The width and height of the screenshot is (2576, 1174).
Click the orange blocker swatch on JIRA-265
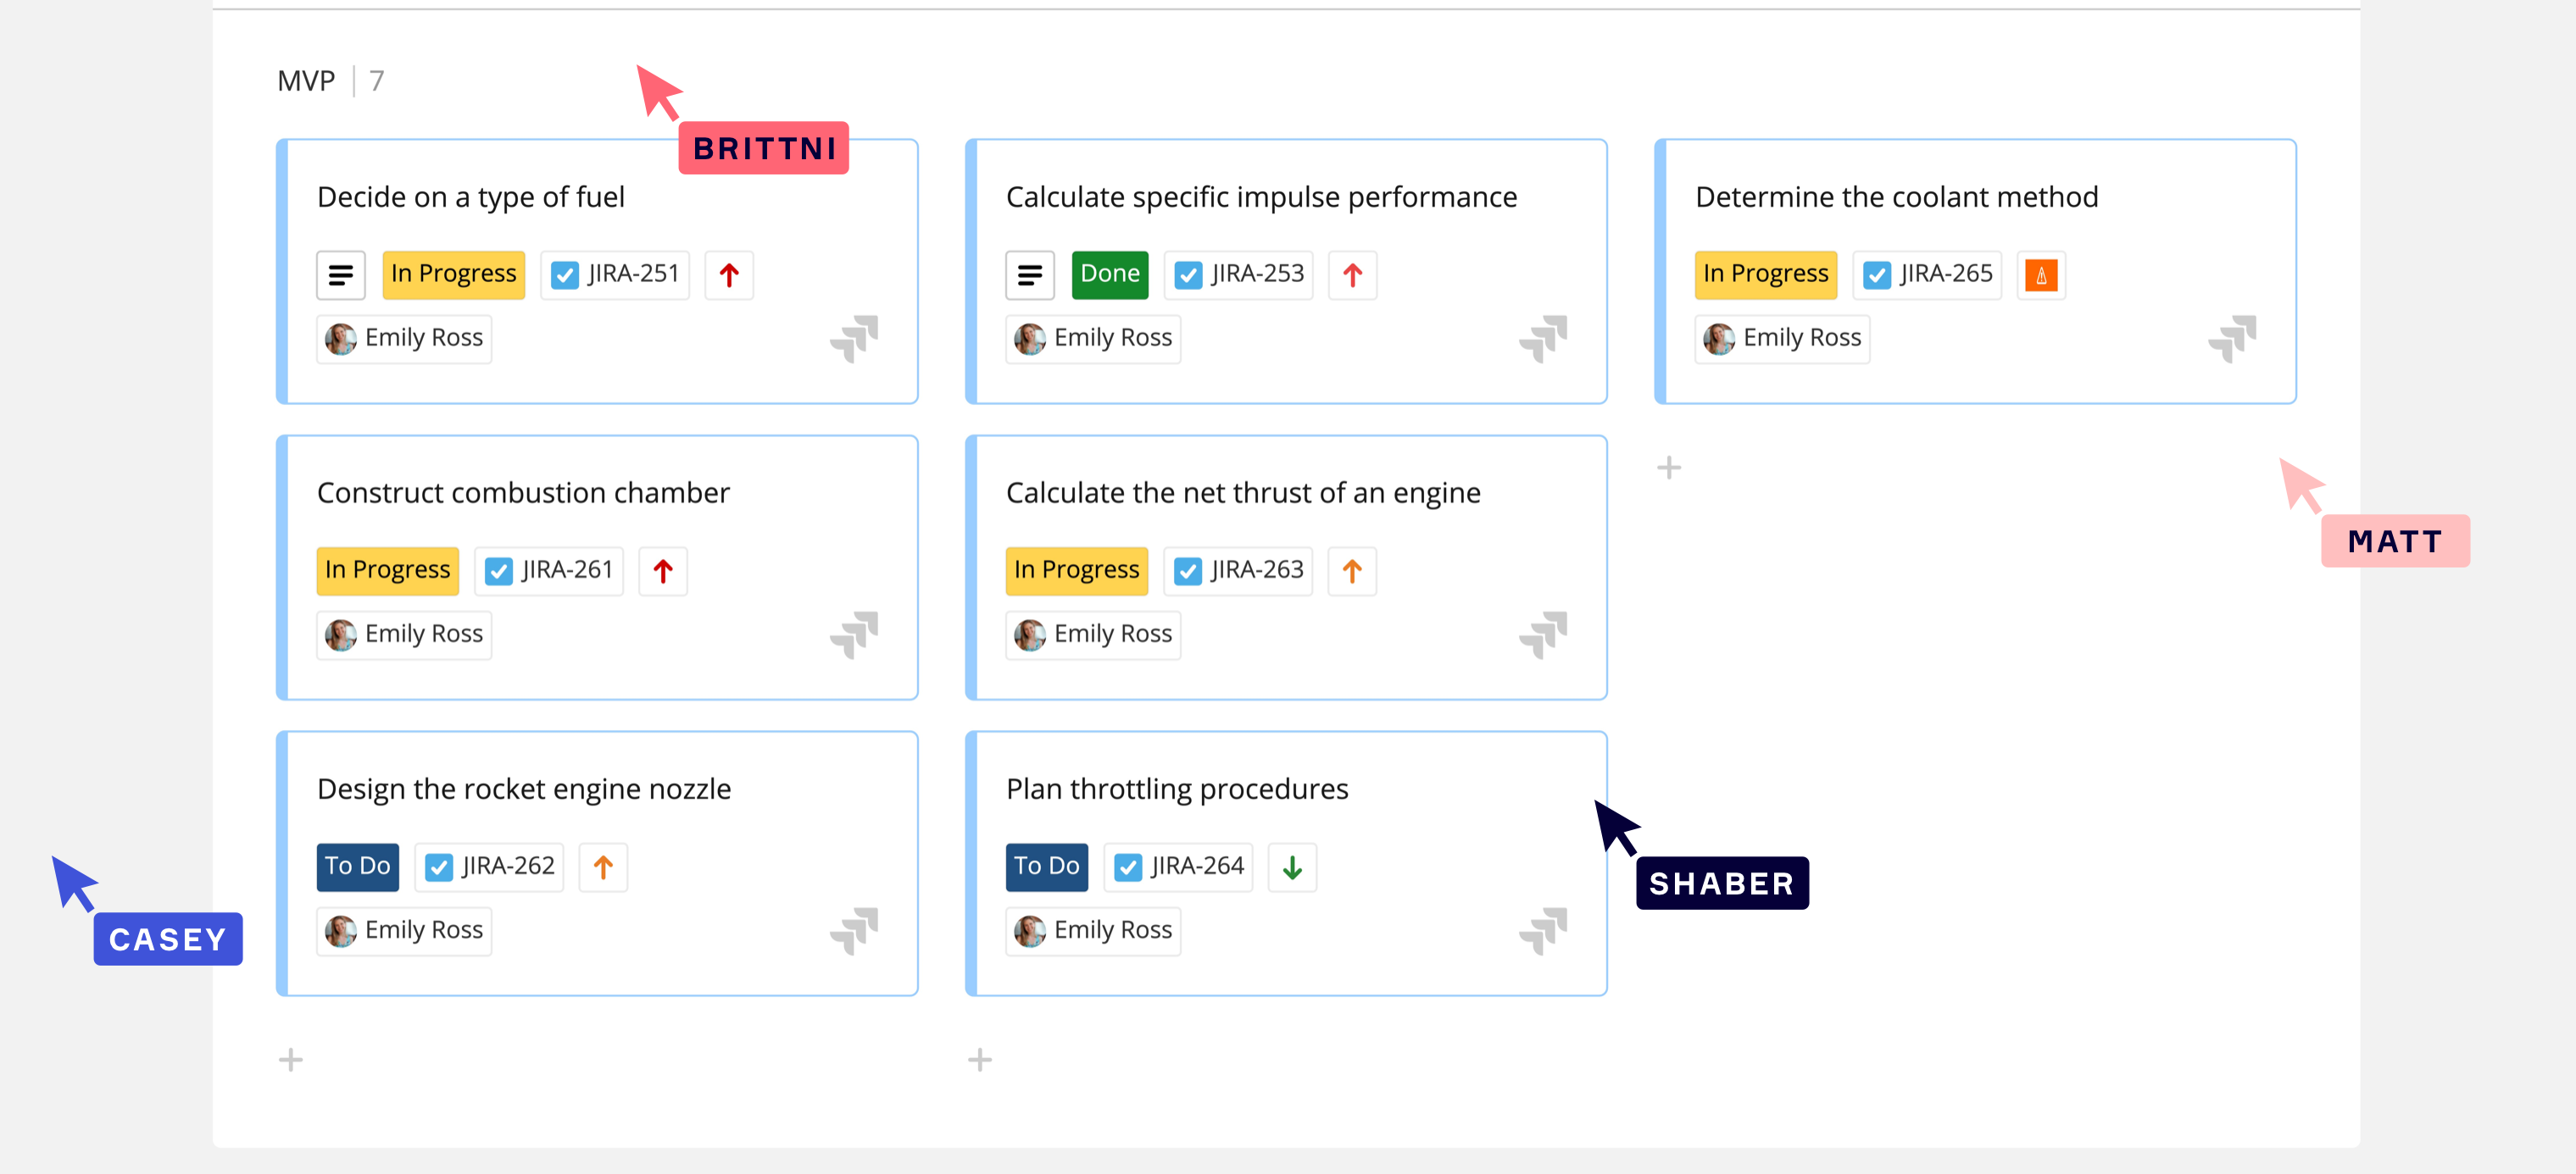pos(2040,274)
